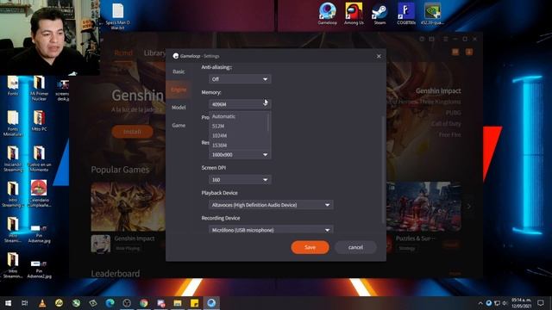Open OBS Studio from the taskbar
Image resolution: width=552 pixels, height=310 pixels.
(127, 303)
